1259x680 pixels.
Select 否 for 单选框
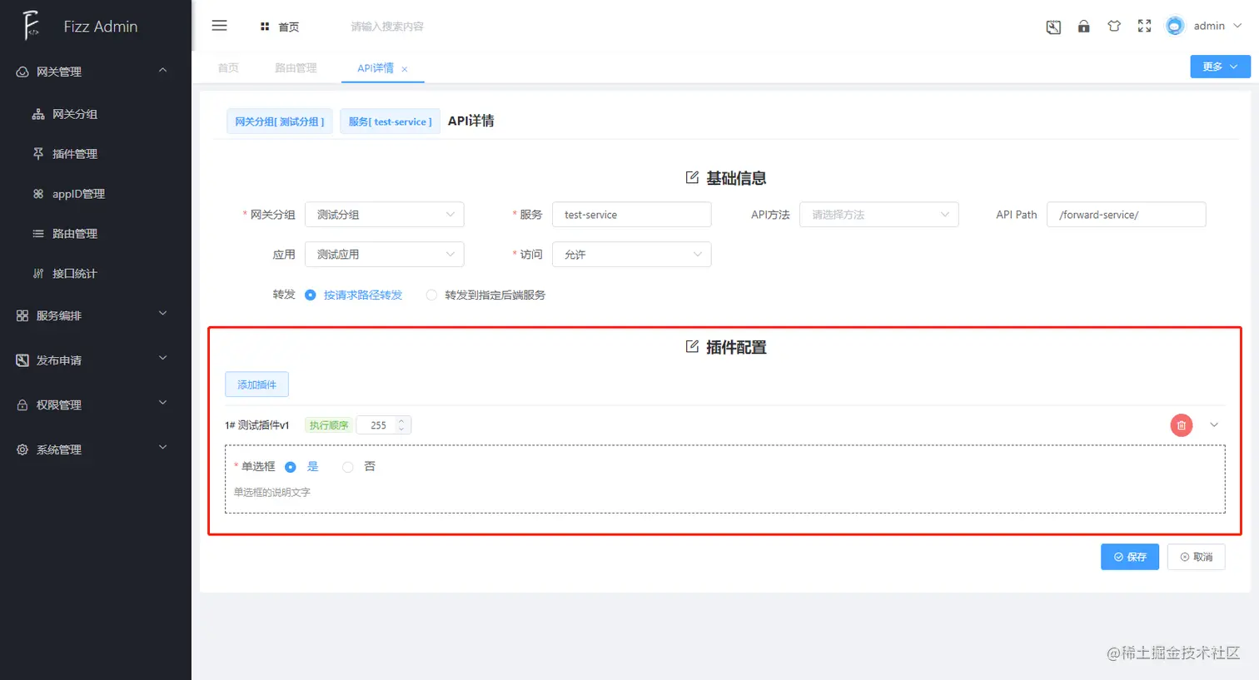[x=348, y=467]
